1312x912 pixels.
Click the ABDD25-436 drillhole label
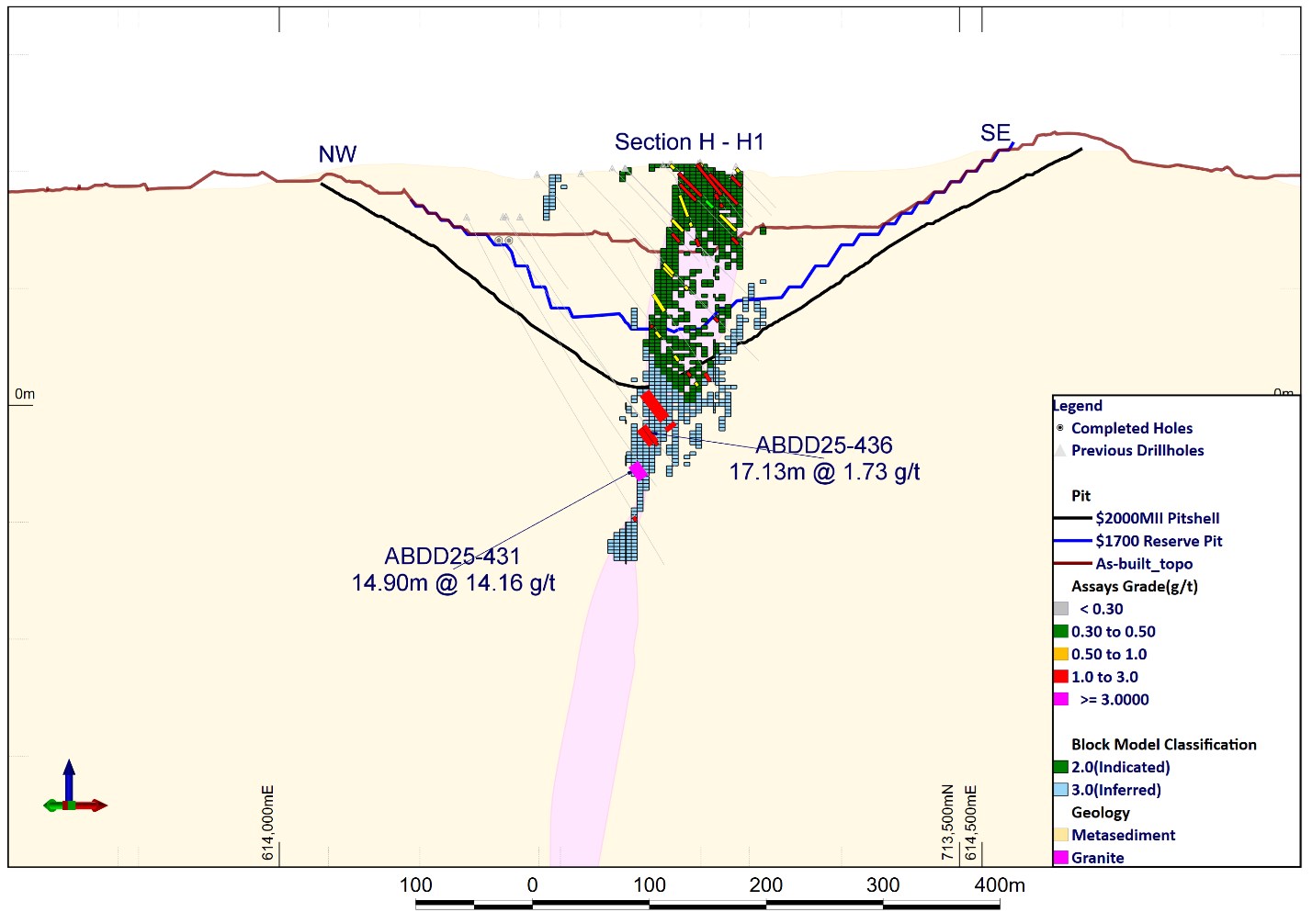[824, 445]
